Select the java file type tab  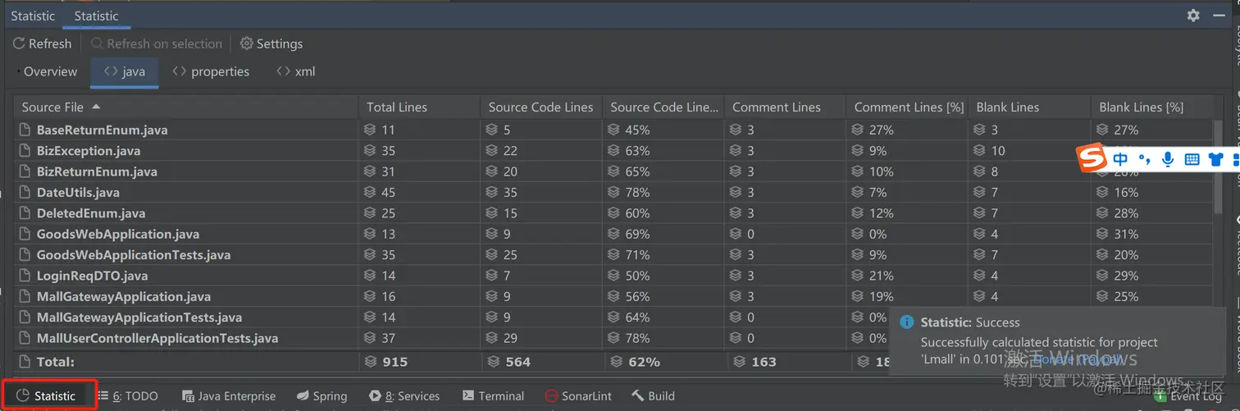(x=124, y=71)
